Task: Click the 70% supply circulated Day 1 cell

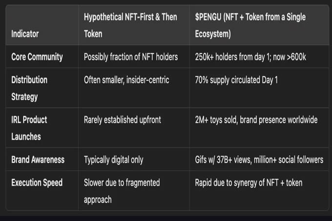Action: tap(236, 80)
